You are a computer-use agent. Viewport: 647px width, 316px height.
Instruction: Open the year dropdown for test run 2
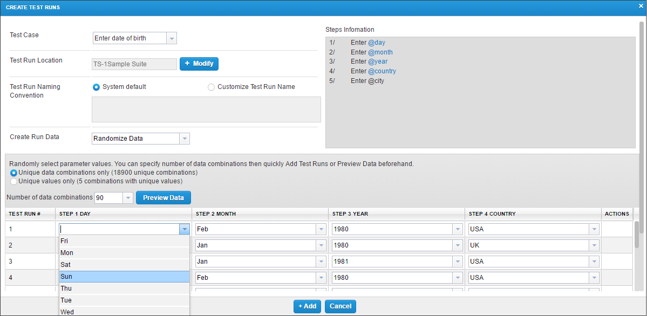click(458, 245)
